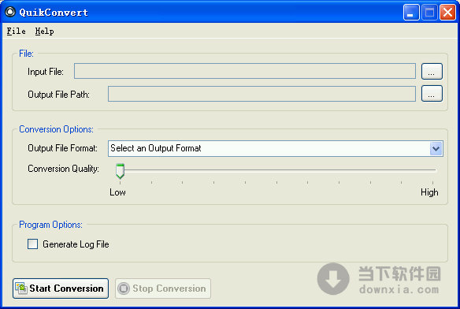460x309 pixels.
Task: Open the Help menu
Action: tap(44, 31)
